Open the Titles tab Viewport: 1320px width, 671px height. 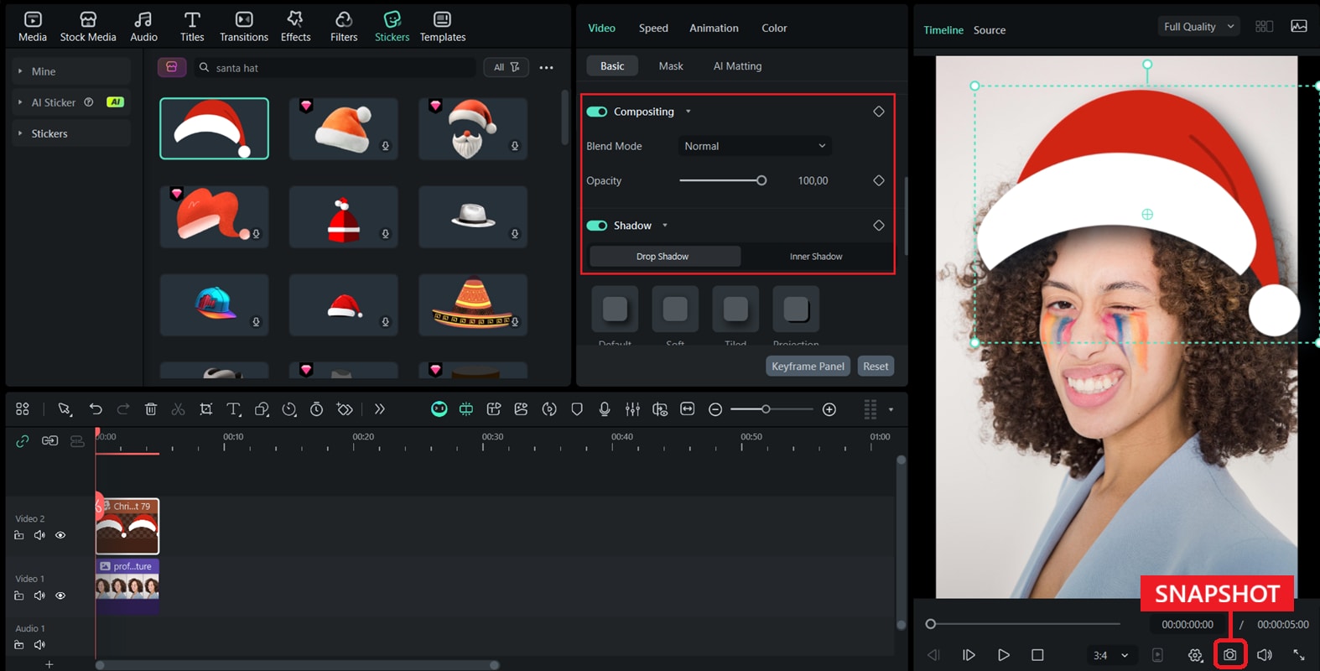click(x=192, y=27)
